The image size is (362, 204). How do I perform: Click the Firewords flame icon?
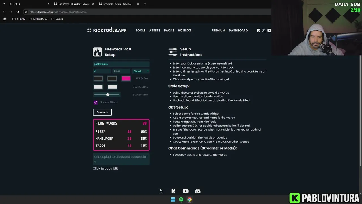97,52
